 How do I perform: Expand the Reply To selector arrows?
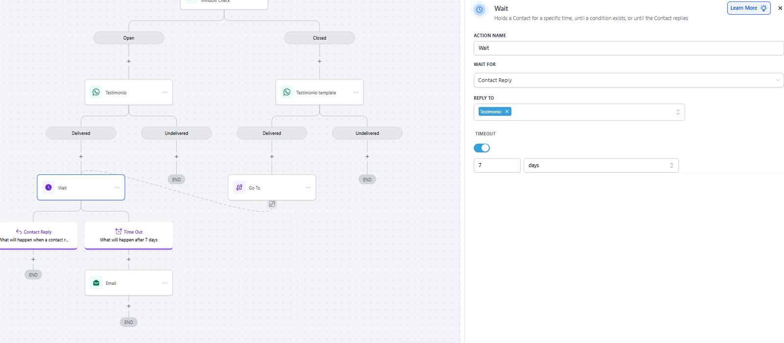tap(678, 112)
